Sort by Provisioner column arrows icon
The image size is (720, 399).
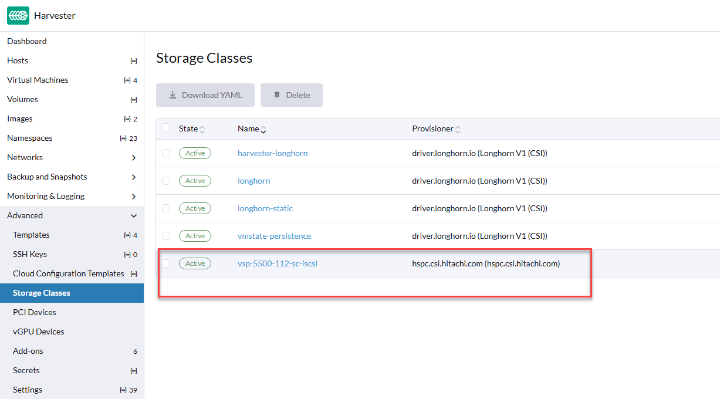[458, 129]
